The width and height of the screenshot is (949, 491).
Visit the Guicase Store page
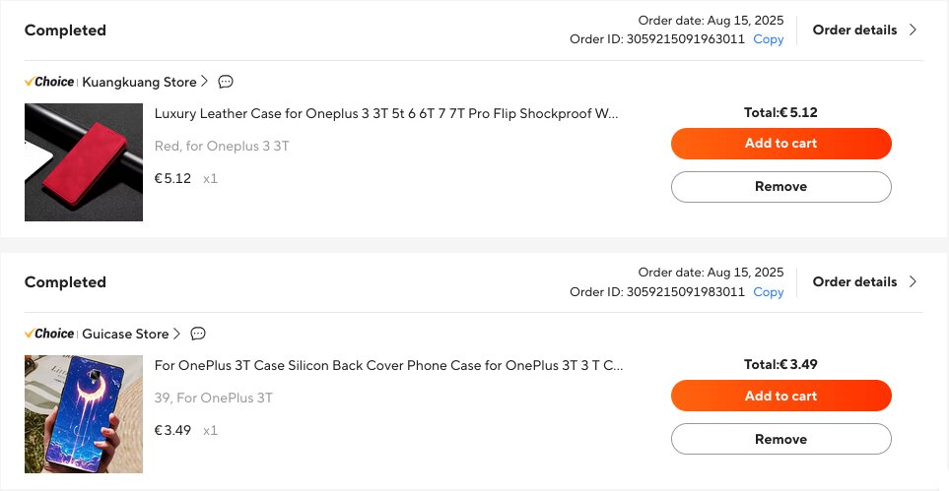point(125,334)
